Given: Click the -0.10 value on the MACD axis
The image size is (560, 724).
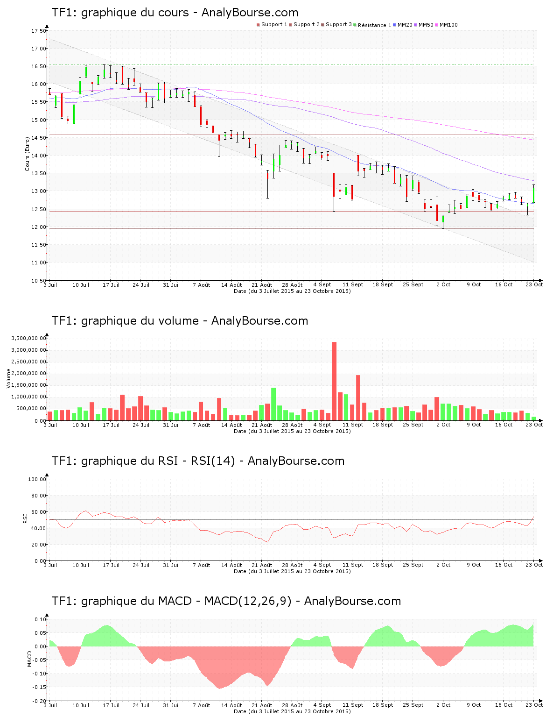Looking at the screenshot, I should tap(40, 674).
